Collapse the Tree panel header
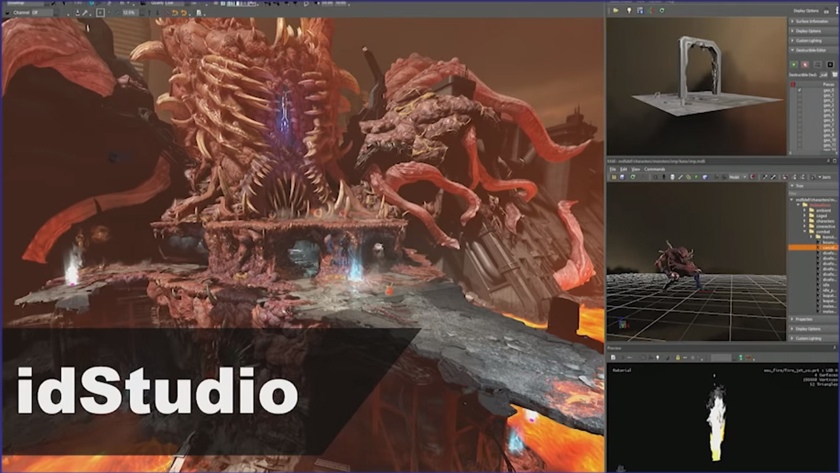 tap(813, 186)
